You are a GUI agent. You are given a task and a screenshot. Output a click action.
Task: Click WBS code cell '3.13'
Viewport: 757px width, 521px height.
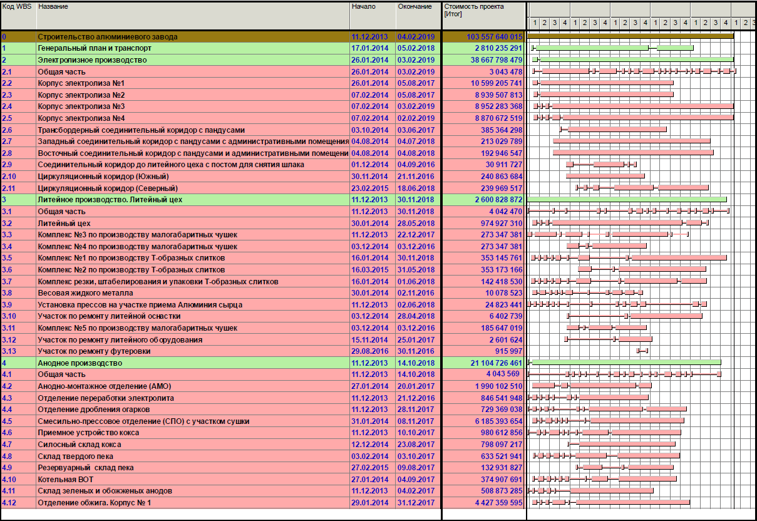(x=18, y=351)
